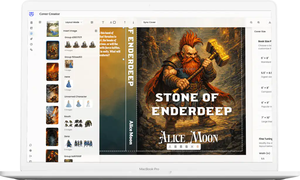300x180 pixels.
Task: Open the pie chart icon in left sidebar
Action: coord(31,44)
